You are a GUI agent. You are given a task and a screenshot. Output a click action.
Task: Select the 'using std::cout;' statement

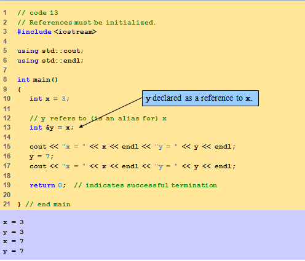click(x=50, y=51)
